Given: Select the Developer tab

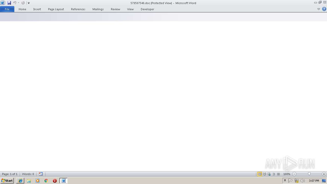Looking at the screenshot, I should click(147, 9).
